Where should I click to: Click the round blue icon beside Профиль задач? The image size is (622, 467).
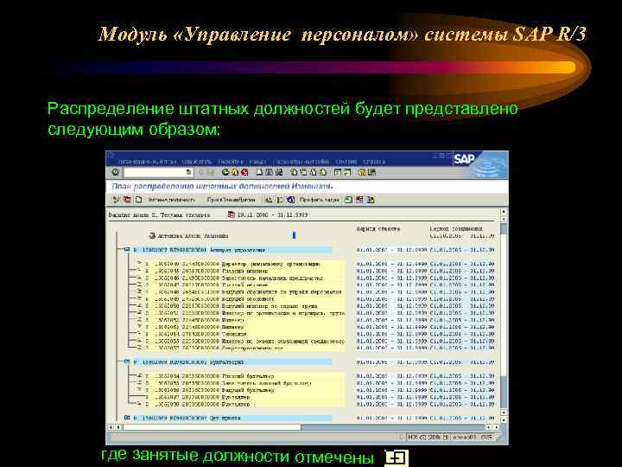291,200
